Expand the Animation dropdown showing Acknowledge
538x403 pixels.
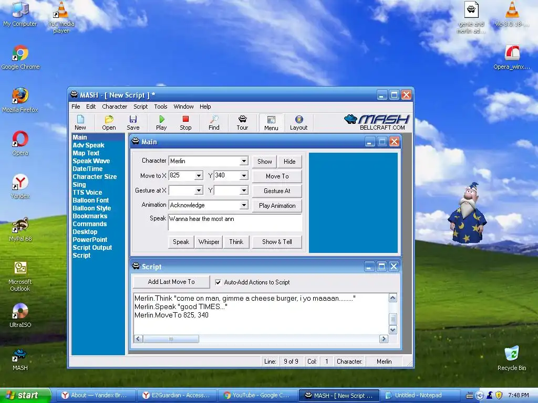click(x=244, y=205)
